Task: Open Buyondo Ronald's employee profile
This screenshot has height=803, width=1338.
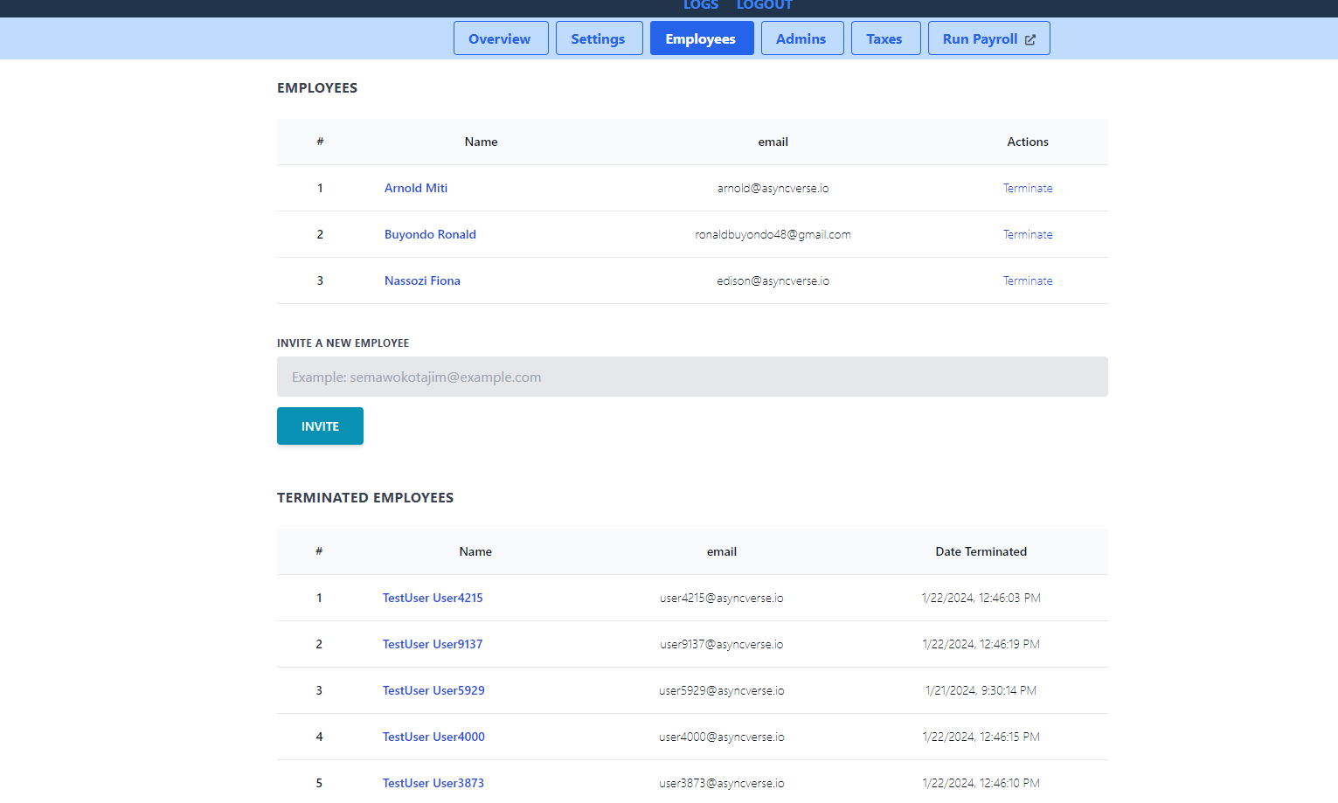Action: [430, 234]
